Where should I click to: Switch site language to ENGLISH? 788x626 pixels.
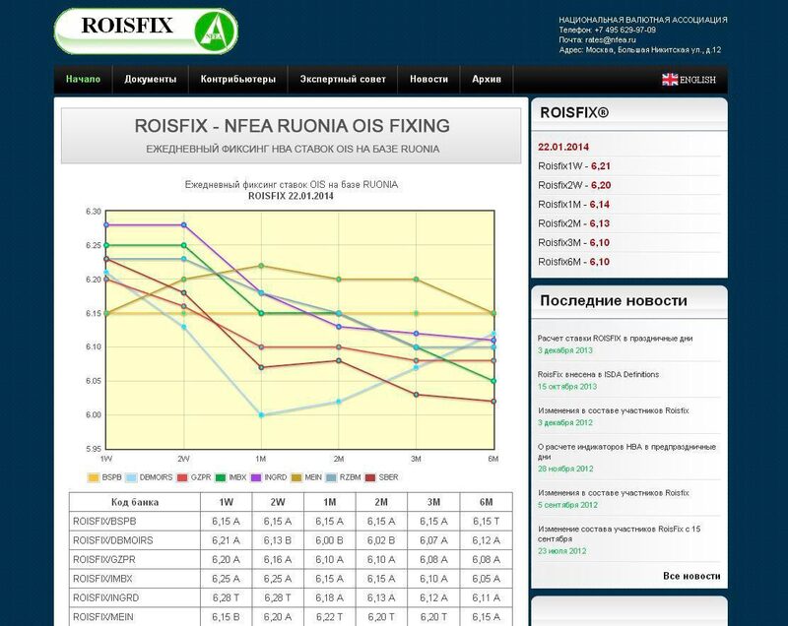coord(697,80)
